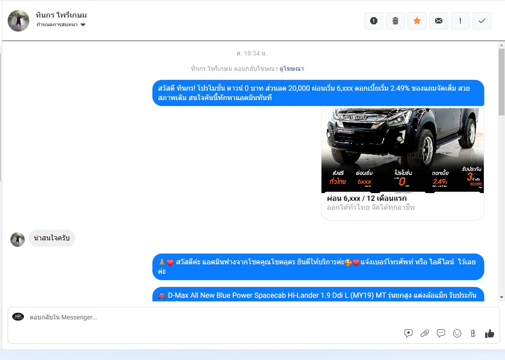Click ทินกร ไพรีเกษม name in header
Image resolution: width=505 pixels, height=360 pixels.
coord(61,15)
